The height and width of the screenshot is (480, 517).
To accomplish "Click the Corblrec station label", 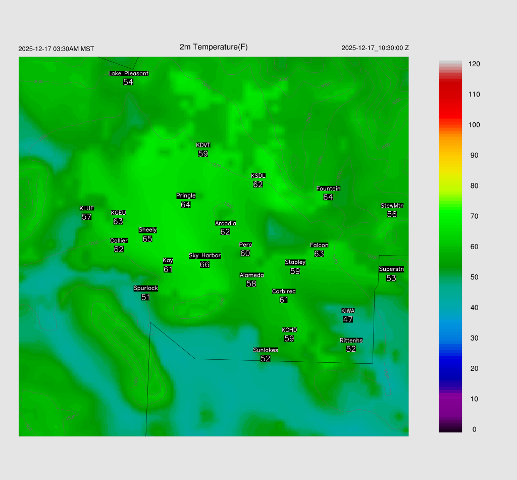I will tap(284, 292).
